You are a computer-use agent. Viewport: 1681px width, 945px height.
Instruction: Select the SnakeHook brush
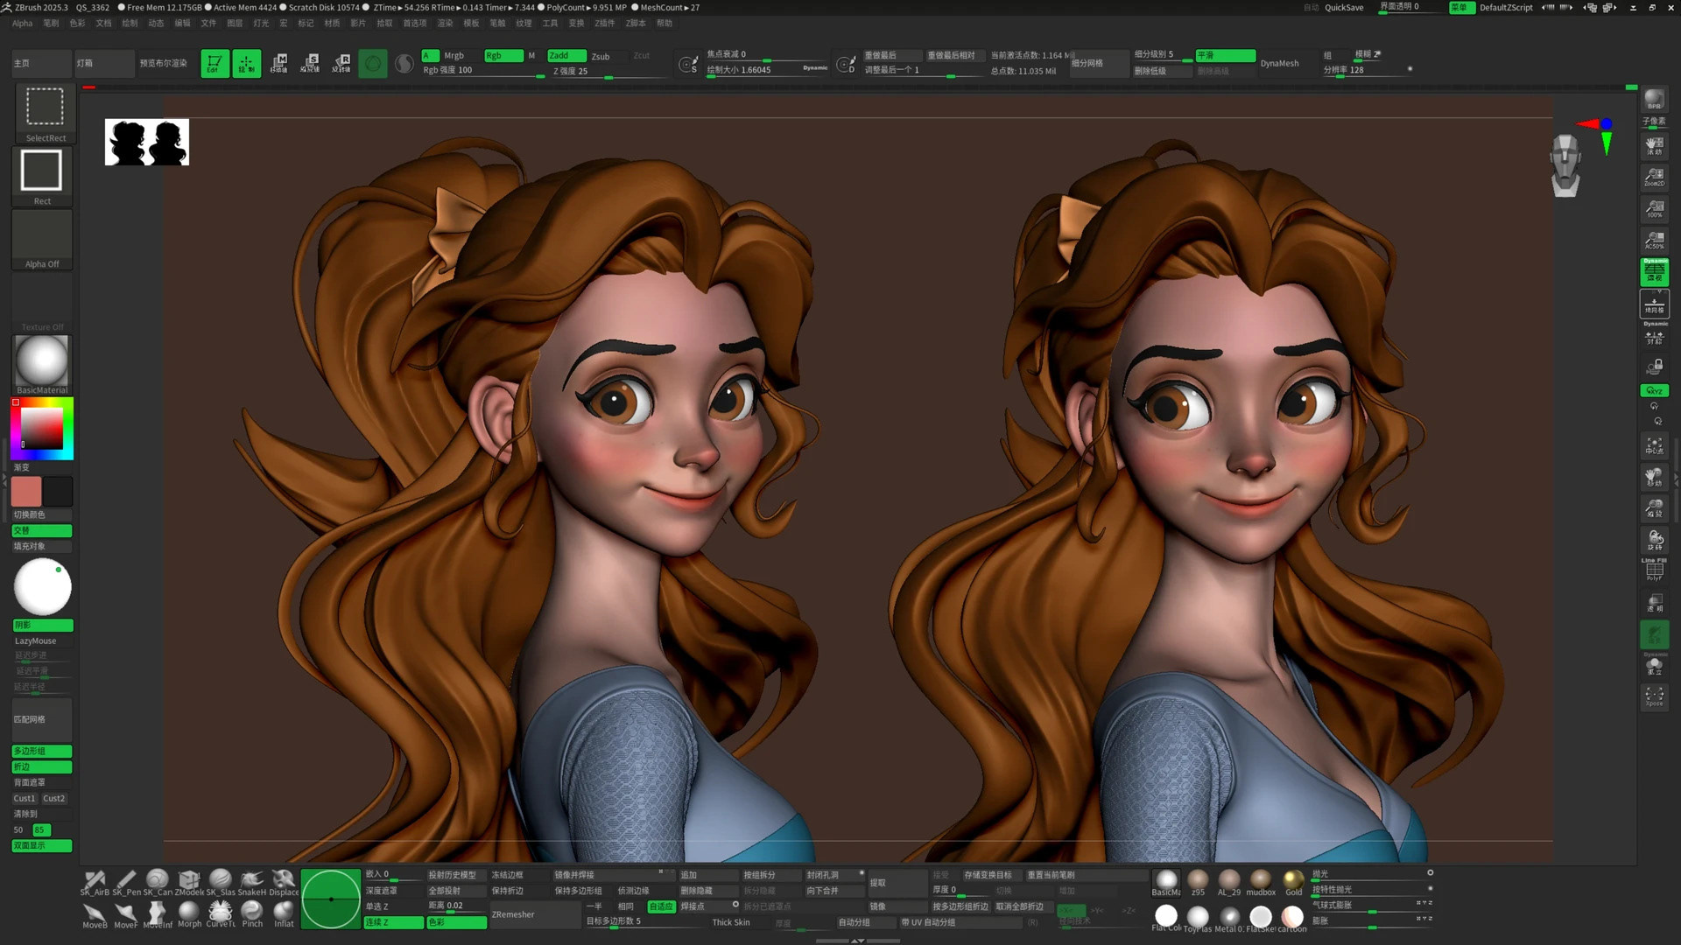252,880
